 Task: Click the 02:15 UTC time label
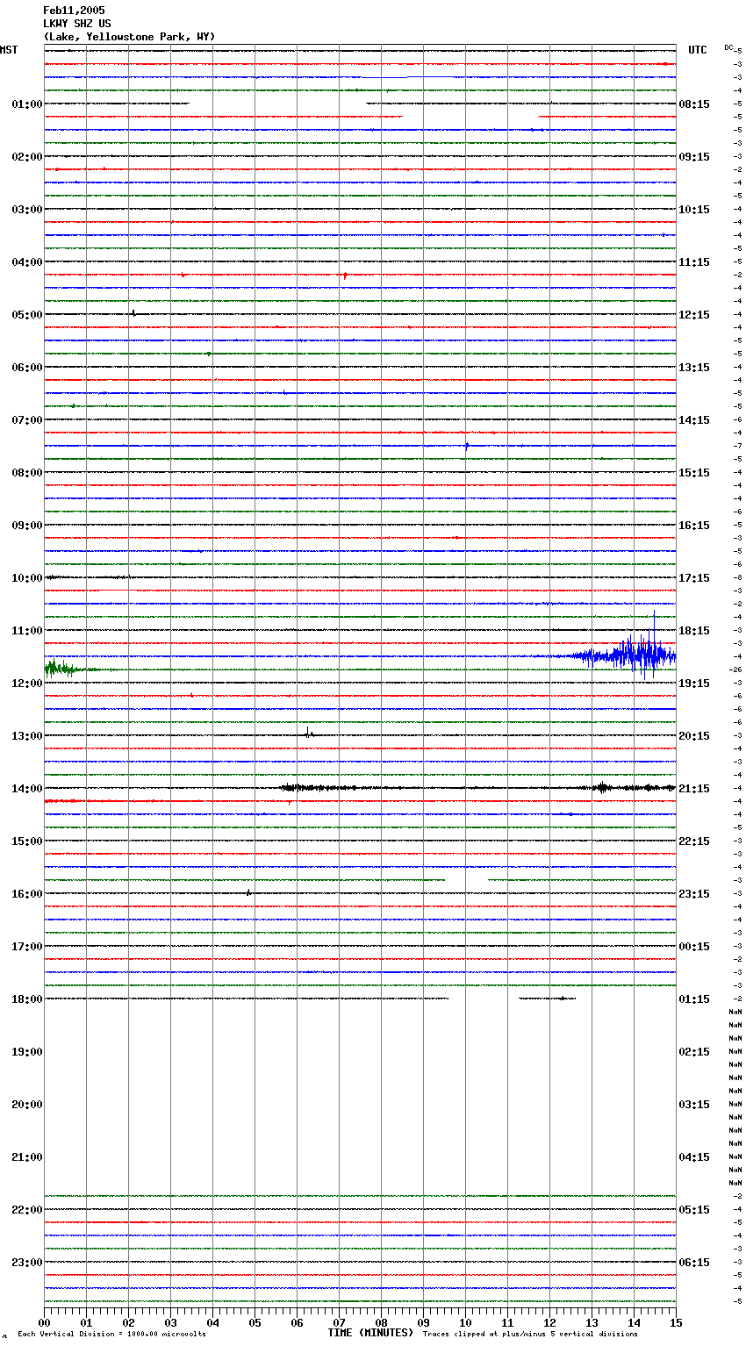(x=694, y=1052)
